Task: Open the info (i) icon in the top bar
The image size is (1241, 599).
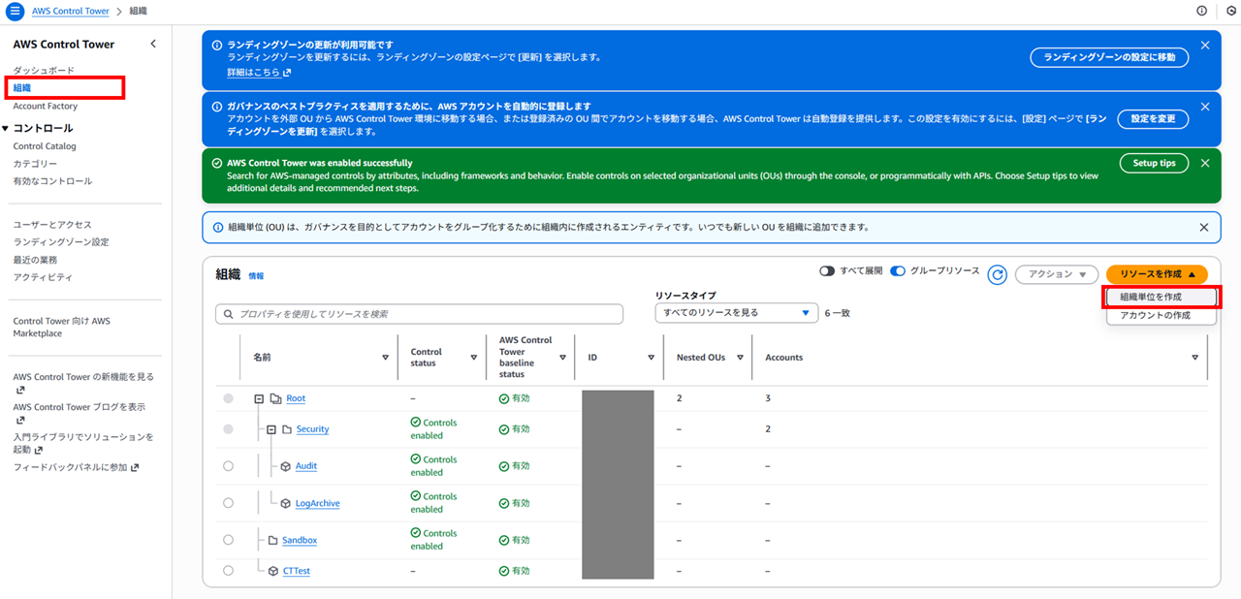Action: coord(1201,11)
